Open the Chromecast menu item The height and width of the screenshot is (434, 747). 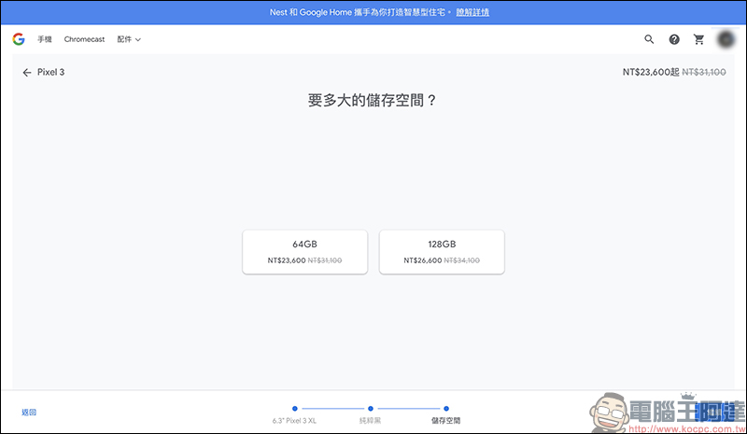[84, 39]
